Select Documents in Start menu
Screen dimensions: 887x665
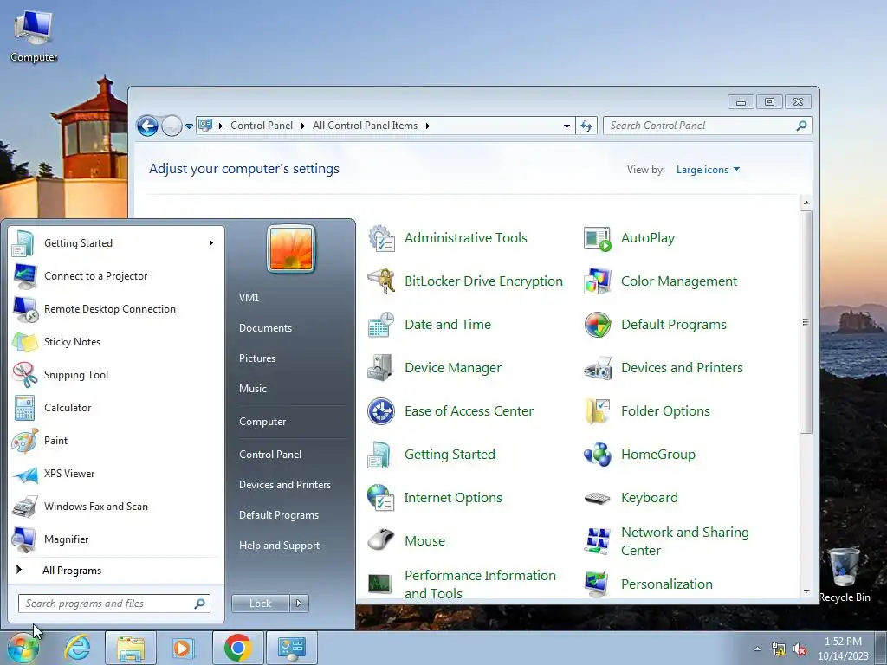coord(265,328)
